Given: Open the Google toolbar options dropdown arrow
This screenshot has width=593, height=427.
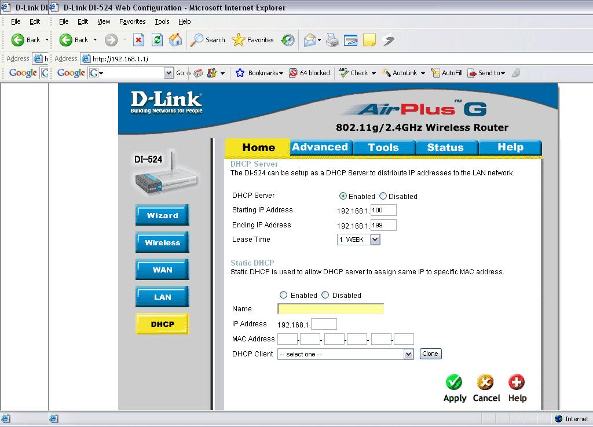Looking at the screenshot, I should tap(223, 73).
